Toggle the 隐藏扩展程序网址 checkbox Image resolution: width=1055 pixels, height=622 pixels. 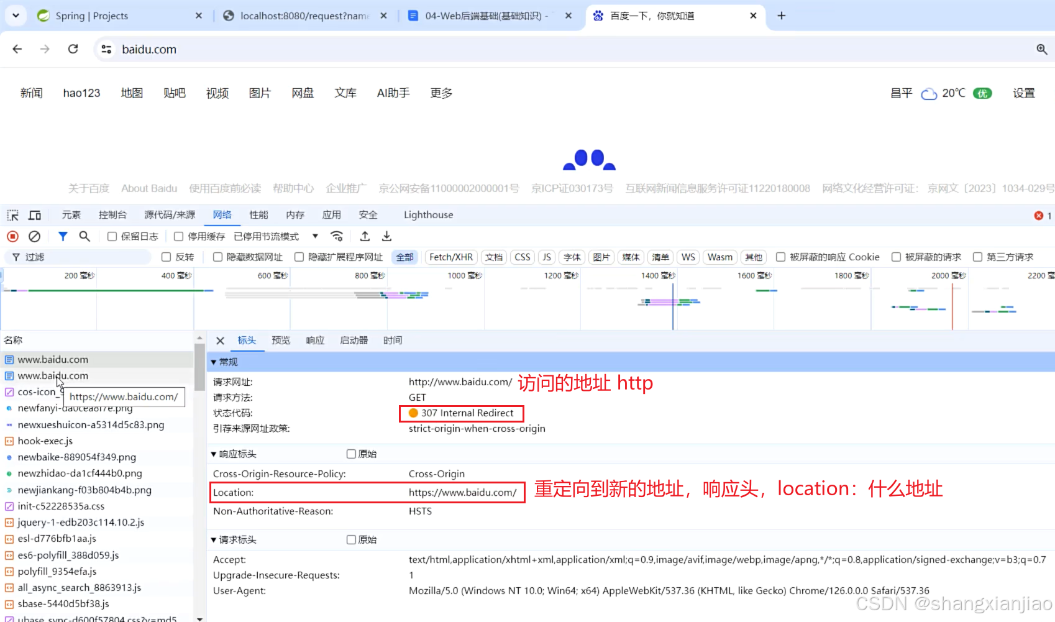tap(299, 257)
